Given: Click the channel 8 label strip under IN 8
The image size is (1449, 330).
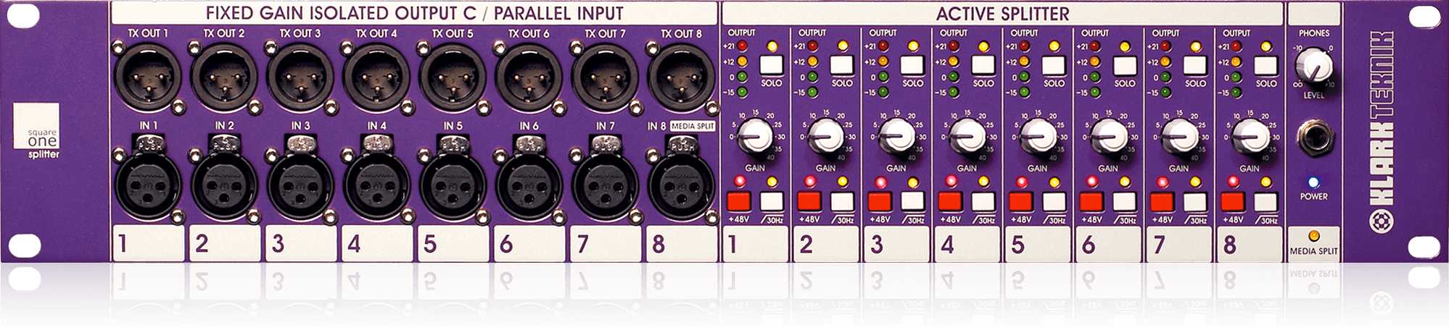Looking at the screenshot, I should [x=680, y=243].
